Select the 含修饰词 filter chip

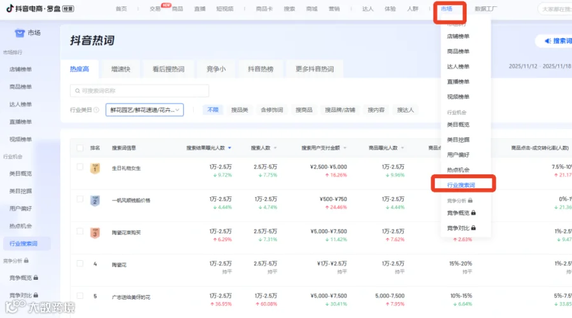point(272,110)
